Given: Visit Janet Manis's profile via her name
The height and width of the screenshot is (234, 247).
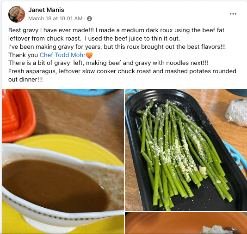Looking at the screenshot, I should (x=46, y=10).
